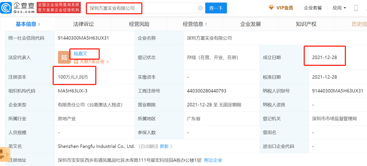Select region value 广东省
The image size is (367, 166).
click(194, 118)
